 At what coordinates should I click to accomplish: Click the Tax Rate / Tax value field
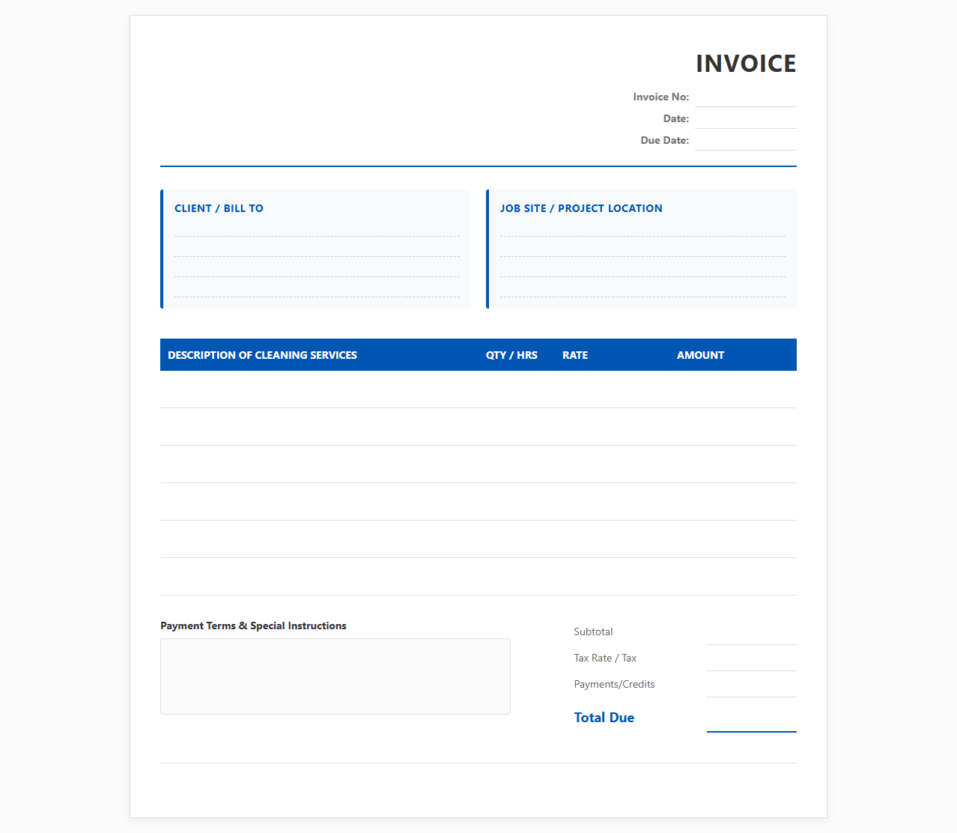(x=751, y=658)
